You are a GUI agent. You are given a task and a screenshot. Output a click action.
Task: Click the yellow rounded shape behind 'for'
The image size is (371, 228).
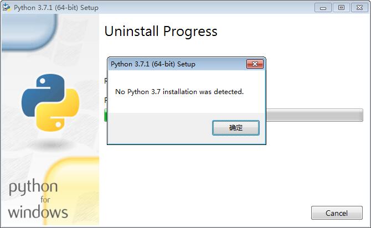72,190
